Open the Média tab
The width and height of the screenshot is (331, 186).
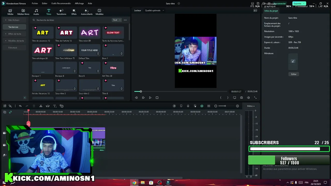[x=10, y=12]
